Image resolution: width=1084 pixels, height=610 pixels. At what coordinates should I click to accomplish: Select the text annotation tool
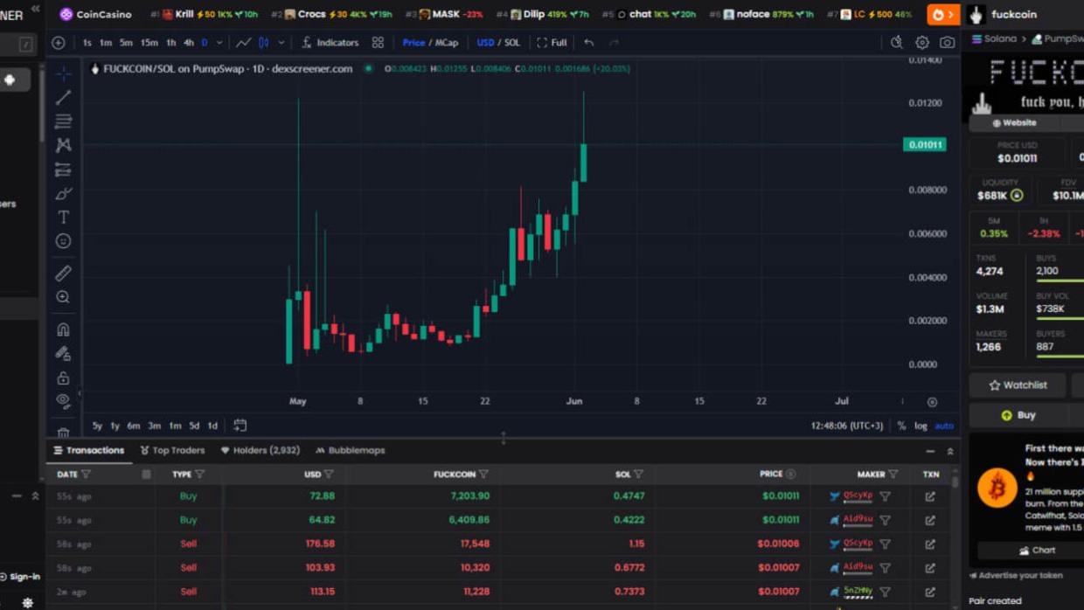[x=63, y=217]
